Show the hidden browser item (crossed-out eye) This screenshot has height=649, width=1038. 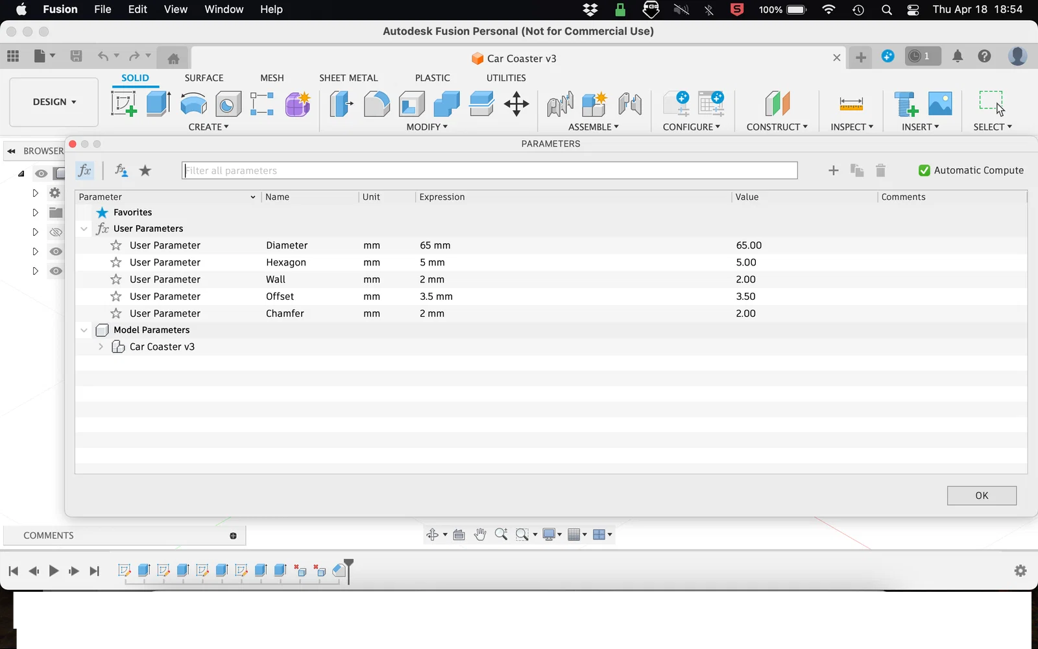(x=56, y=232)
